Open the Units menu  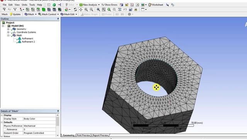pyautogui.click(x=24, y=5)
